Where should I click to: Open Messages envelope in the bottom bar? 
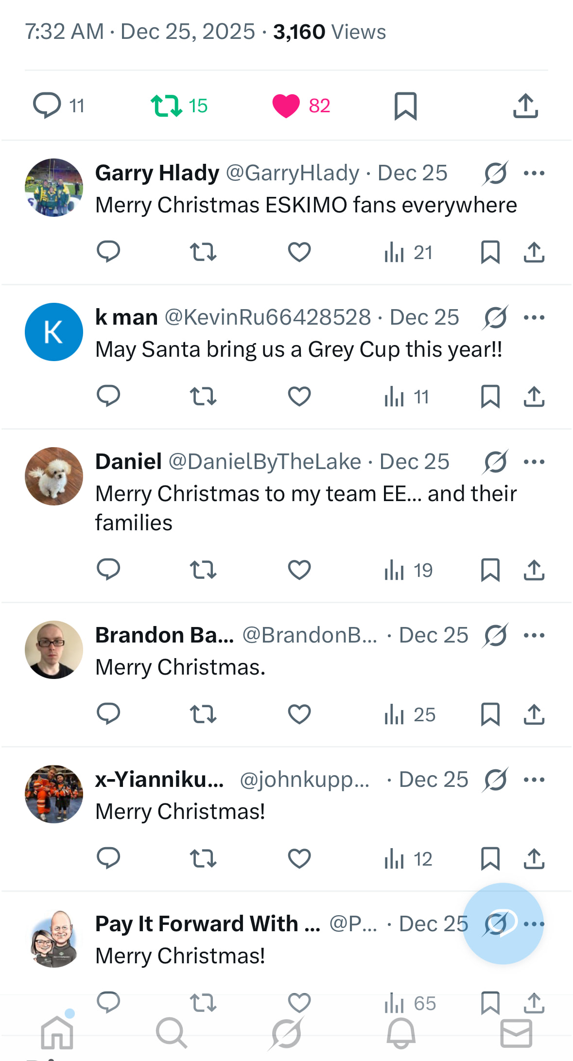[516, 1033]
